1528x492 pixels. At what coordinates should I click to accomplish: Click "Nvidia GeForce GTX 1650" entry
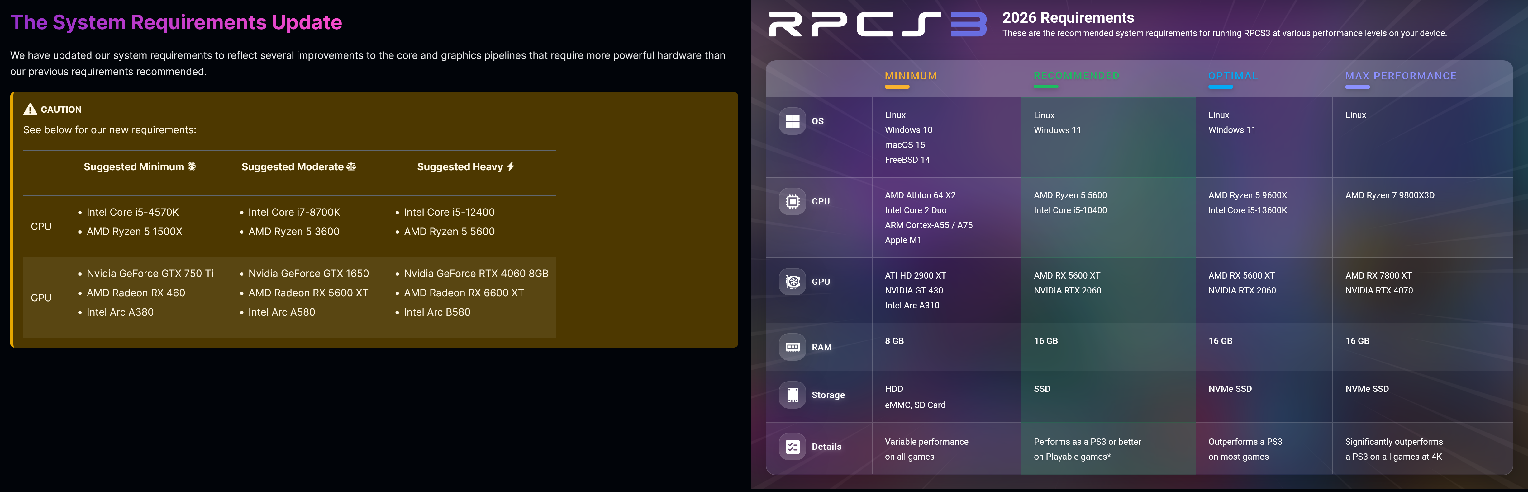[x=308, y=274]
